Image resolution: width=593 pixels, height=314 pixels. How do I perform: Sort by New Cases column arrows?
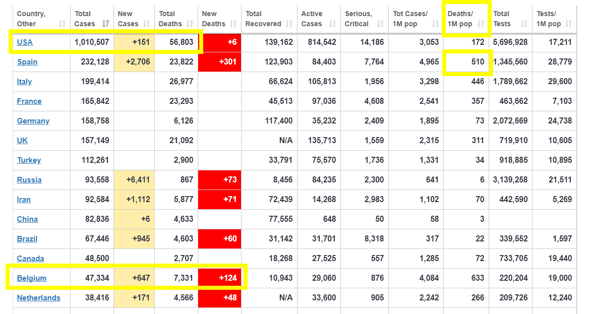pyautogui.click(x=147, y=24)
